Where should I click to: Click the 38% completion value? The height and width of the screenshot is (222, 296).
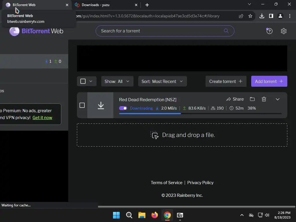252,108
